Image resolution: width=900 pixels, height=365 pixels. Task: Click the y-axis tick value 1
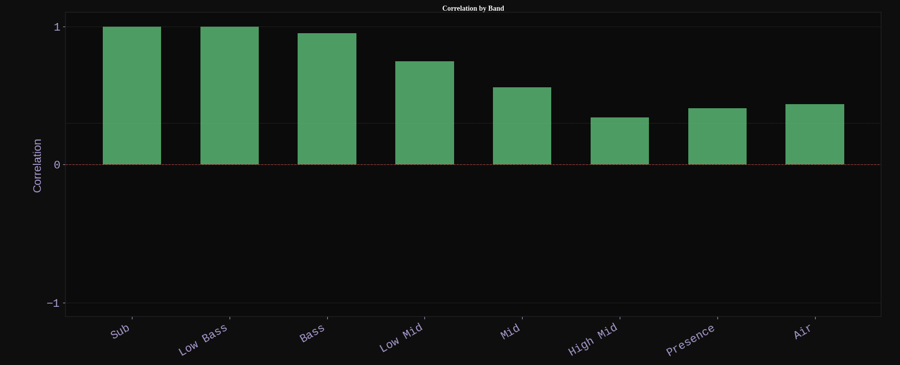(x=57, y=27)
